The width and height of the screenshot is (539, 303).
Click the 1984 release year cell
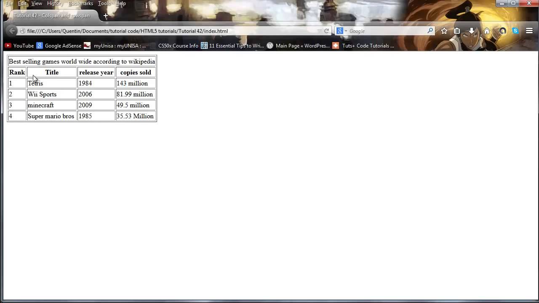(96, 83)
